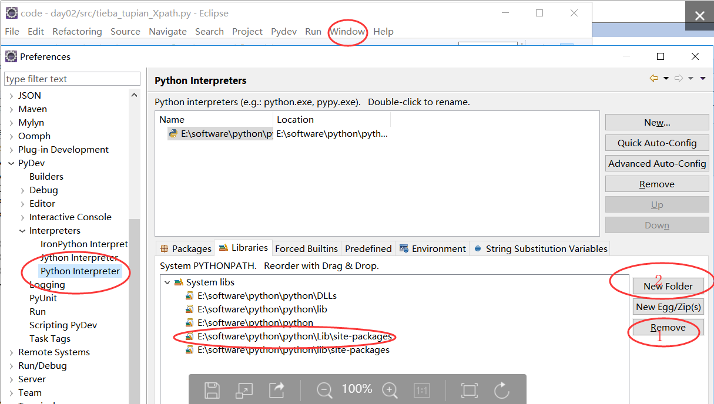Image resolution: width=714 pixels, height=404 pixels.
Task: Select Scripting PyDev in the tree
Action: (63, 325)
